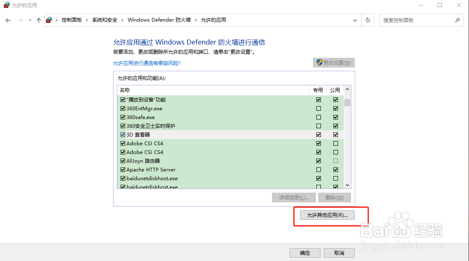The height and width of the screenshot is (261, 469).
Task: Click the search control panel field
Action: (x=421, y=20)
